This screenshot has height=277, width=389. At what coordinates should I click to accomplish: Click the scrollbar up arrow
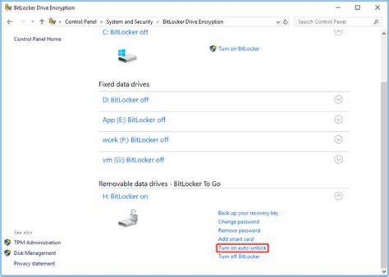coord(384,33)
